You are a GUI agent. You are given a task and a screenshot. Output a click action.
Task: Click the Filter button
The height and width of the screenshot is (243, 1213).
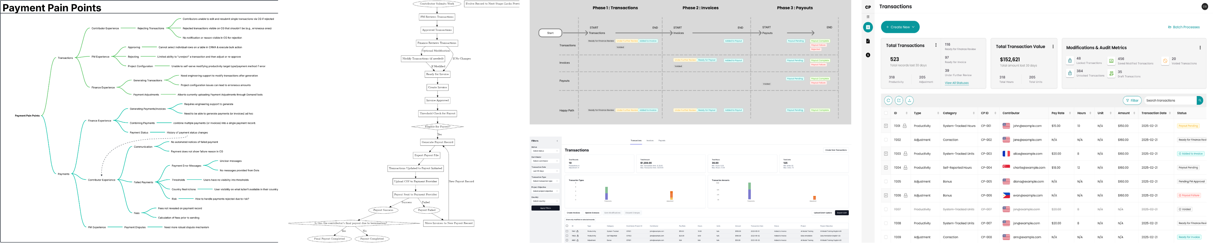point(1132,100)
